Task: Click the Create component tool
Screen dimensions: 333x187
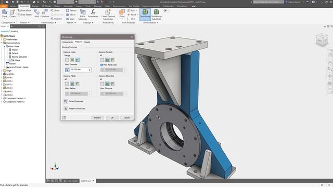Action: [12, 13]
